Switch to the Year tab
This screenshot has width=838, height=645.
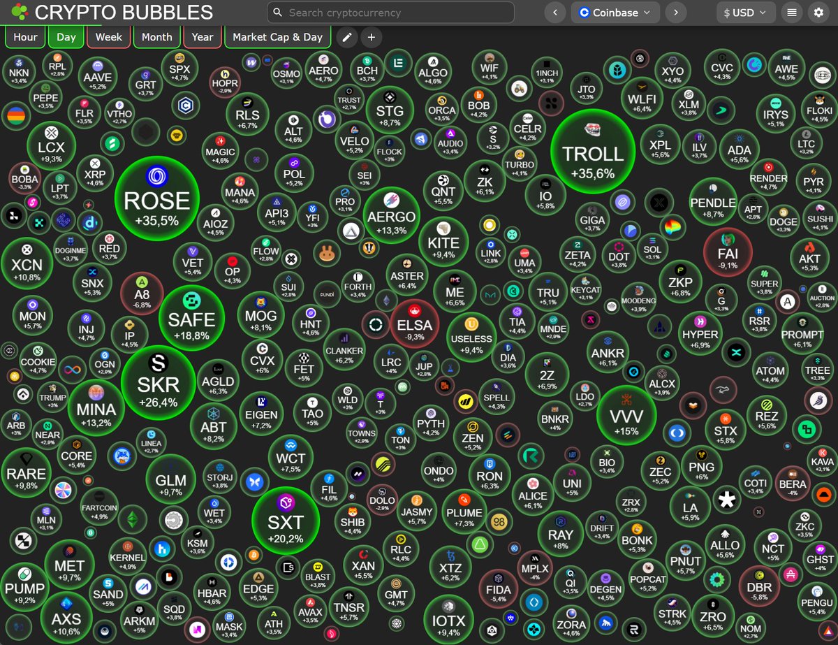pyautogui.click(x=203, y=37)
